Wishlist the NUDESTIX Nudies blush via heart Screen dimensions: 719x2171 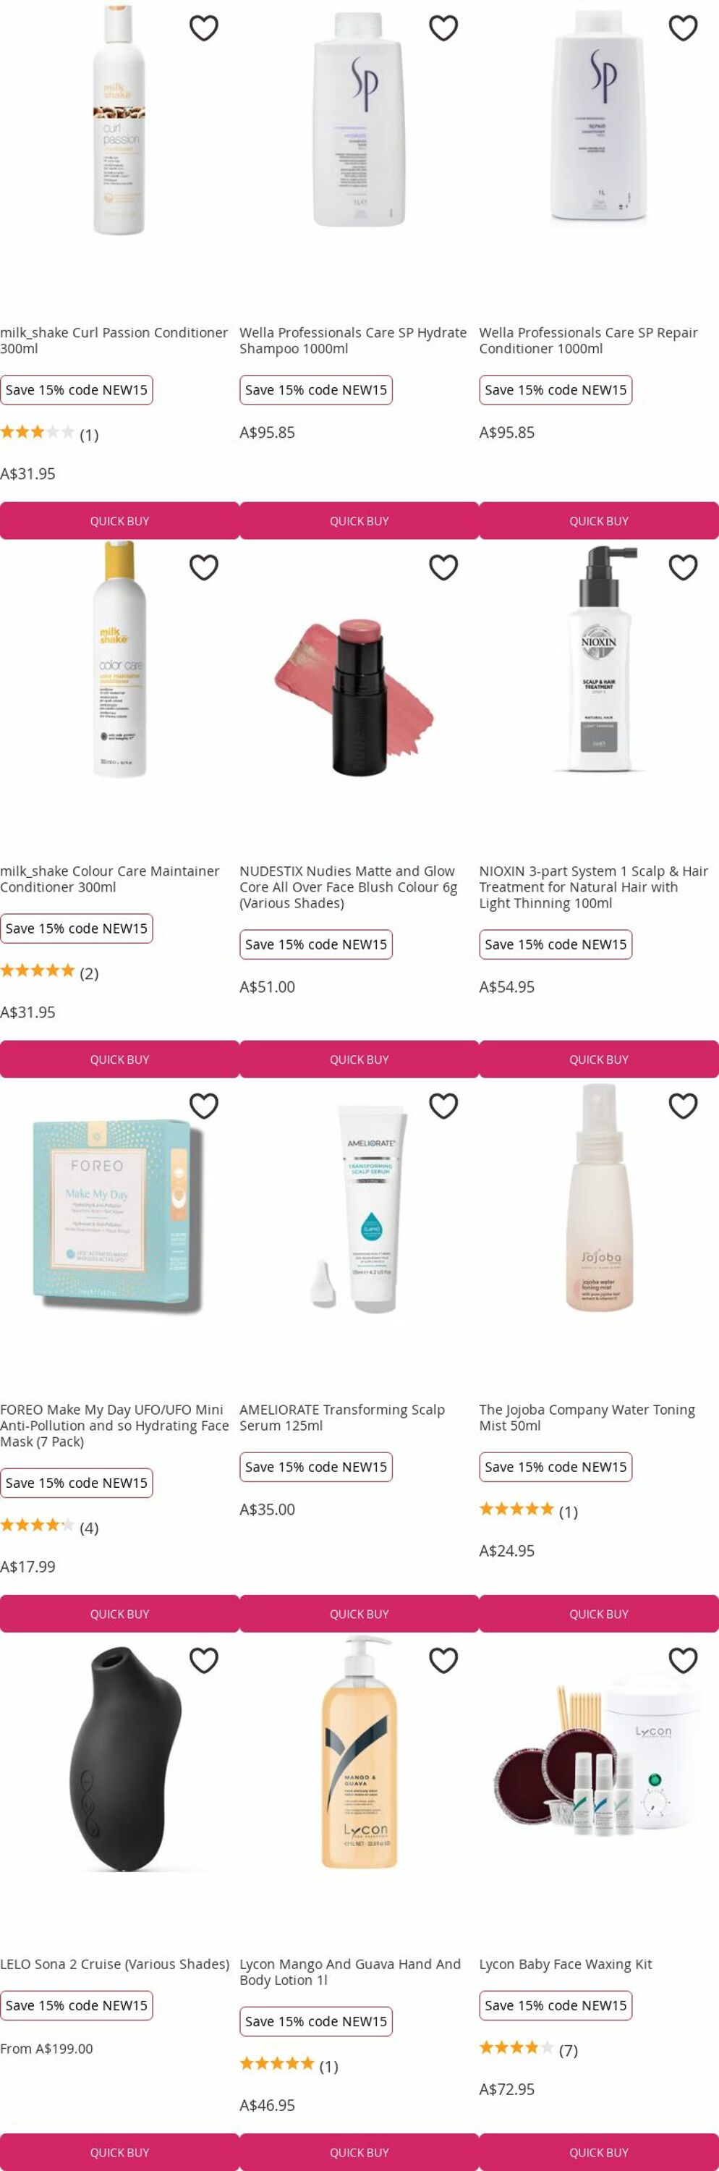coord(443,567)
